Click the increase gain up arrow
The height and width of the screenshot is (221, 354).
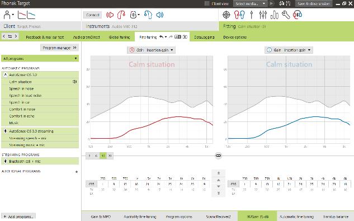pyautogui.click(x=218, y=180)
